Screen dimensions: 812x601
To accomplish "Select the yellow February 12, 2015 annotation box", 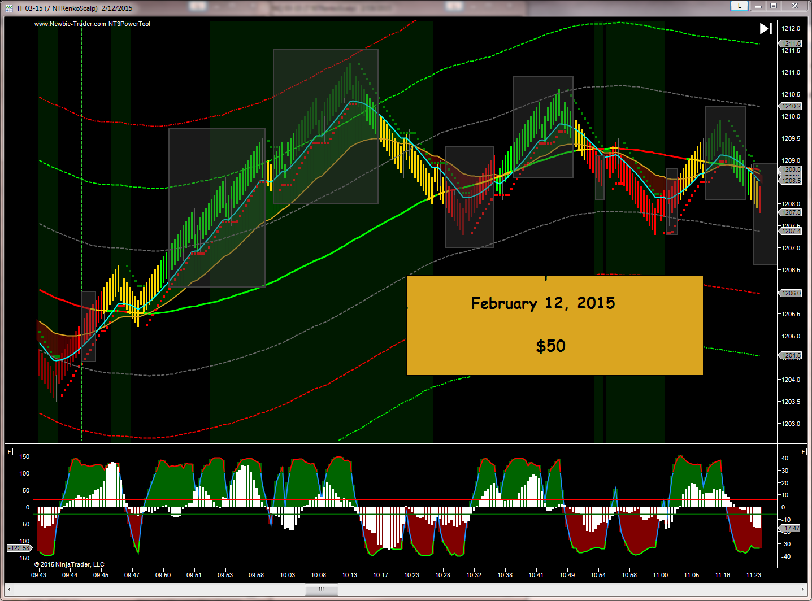I will [x=554, y=325].
